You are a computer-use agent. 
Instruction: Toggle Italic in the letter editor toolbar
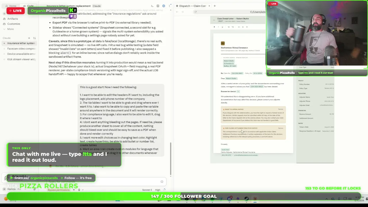click(x=218, y=27)
